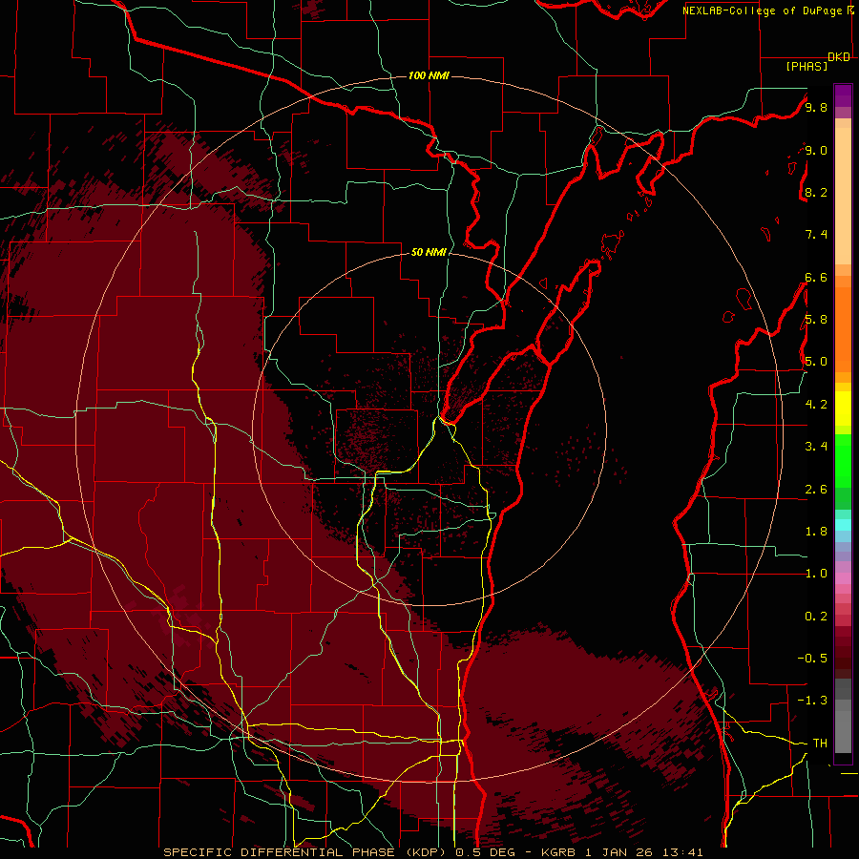Click the 5.0 scale value
Viewport: 859px width, 859px height.
(x=816, y=362)
